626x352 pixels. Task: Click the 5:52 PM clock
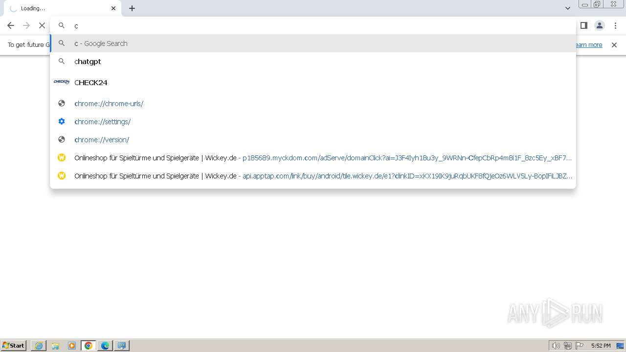point(601,346)
